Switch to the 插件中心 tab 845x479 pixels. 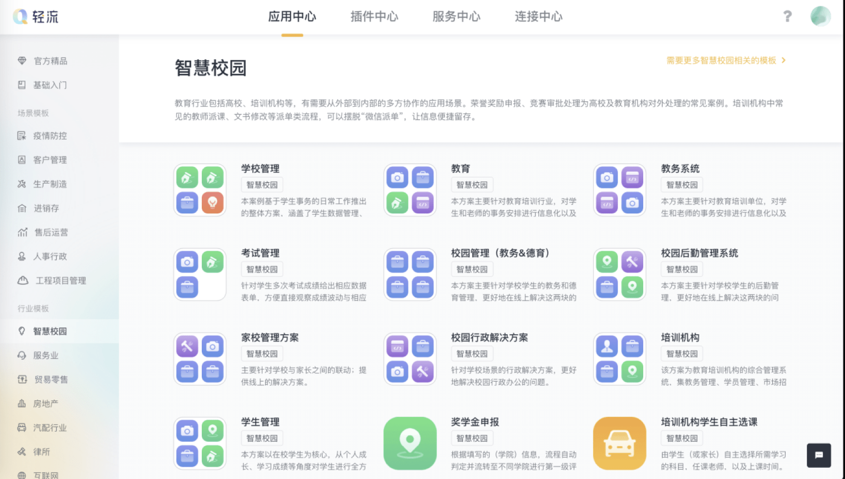[x=374, y=17]
